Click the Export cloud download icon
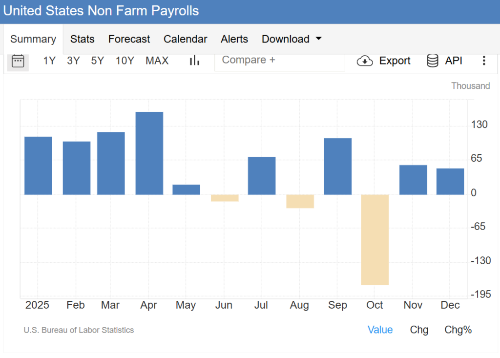500x358 pixels. point(365,61)
